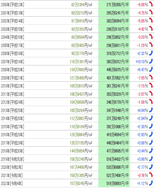Click the price 80万3210円/m²
Image resolution: width=159 pixels, height=190 pixels.
[x=82, y=13]
